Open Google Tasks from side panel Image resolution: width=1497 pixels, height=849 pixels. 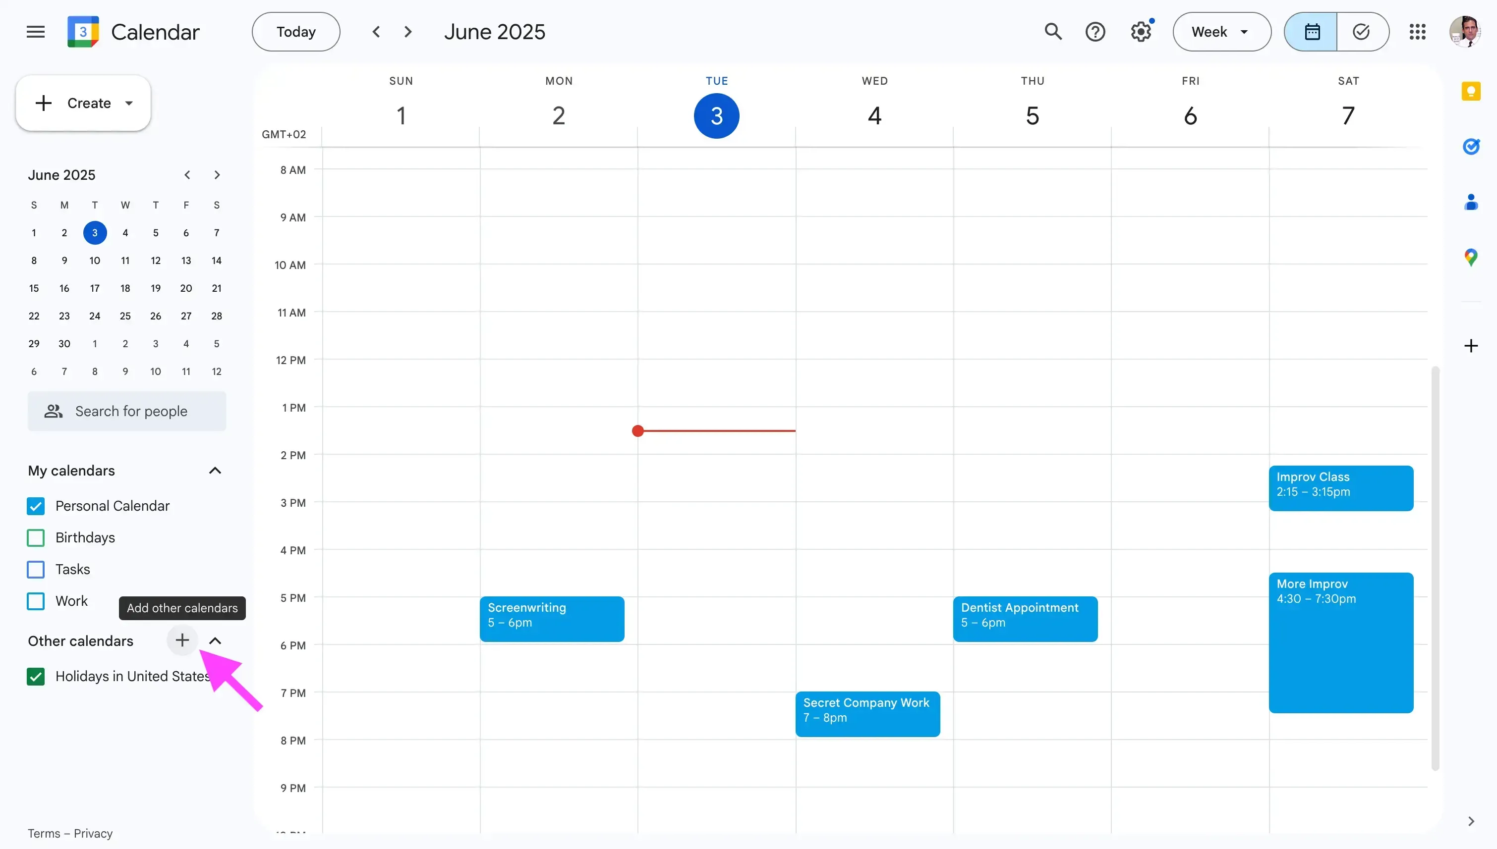coord(1472,146)
